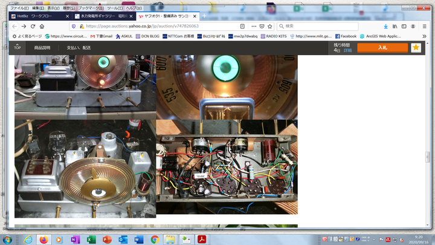Jump to the 商品説明 section
Viewport: 435px width, 245px height.
pos(42,48)
